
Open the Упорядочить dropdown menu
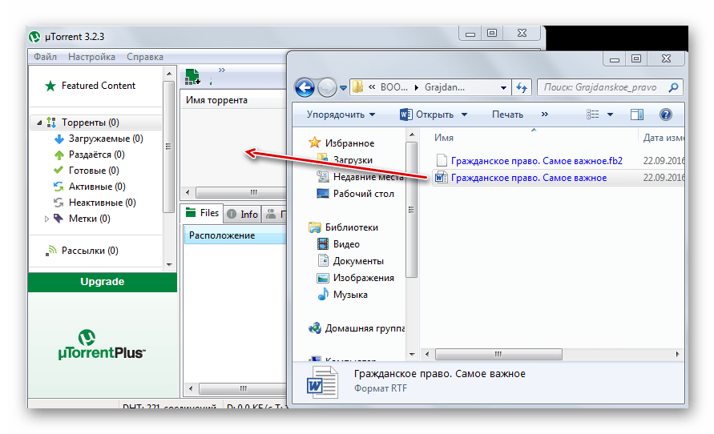click(x=341, y=115)
